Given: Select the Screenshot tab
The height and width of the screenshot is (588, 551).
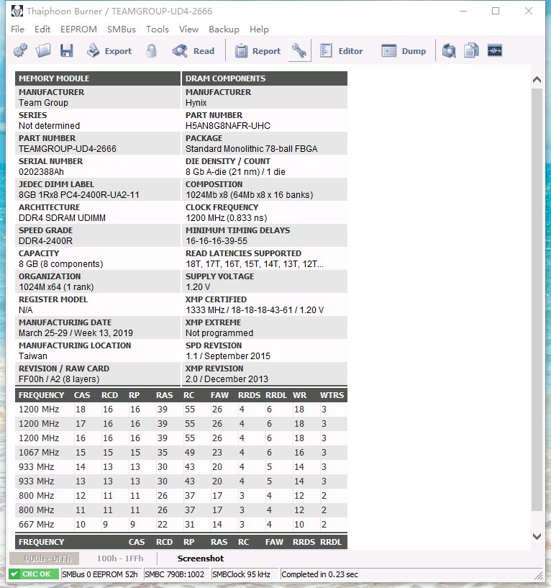Looking at the screenshot, I should point(201,558).
